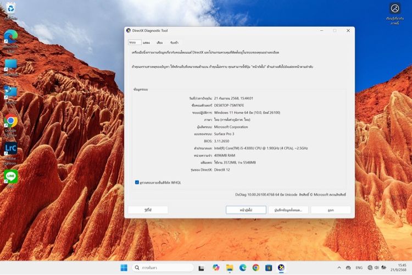Click the date/time value 15:44:01
The width and height of the screenshot is (412, 275).
233,98
